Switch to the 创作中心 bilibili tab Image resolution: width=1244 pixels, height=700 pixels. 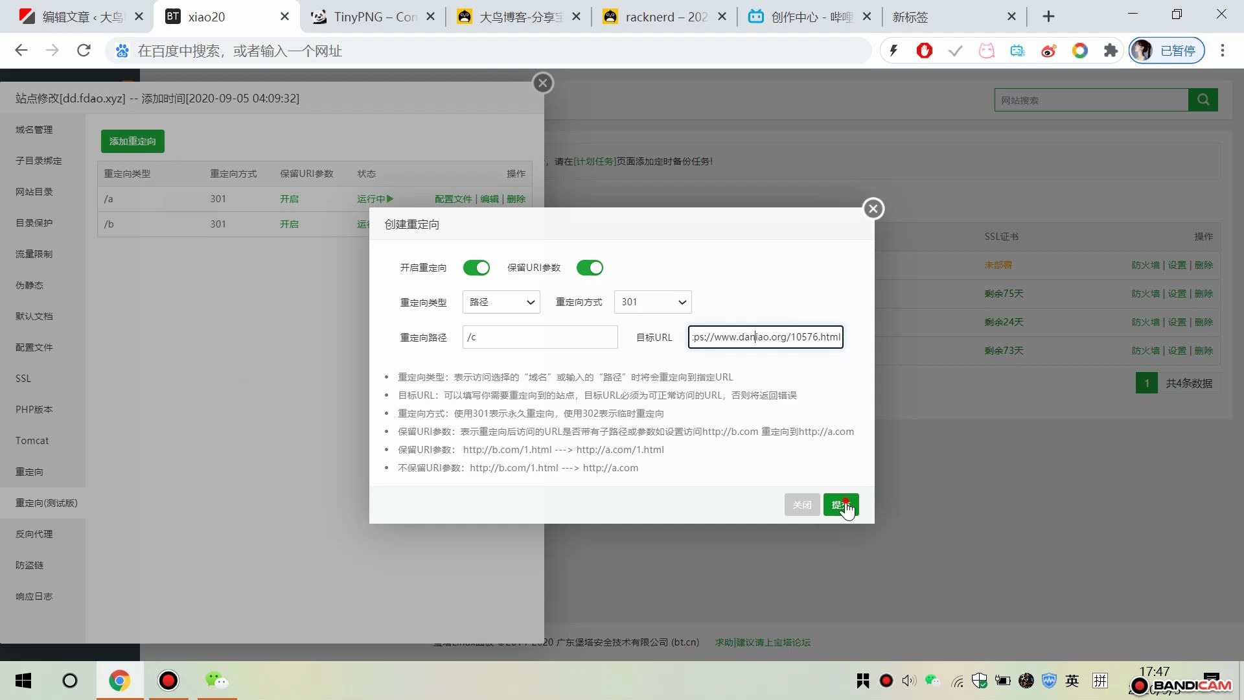(x=811, y=17)
